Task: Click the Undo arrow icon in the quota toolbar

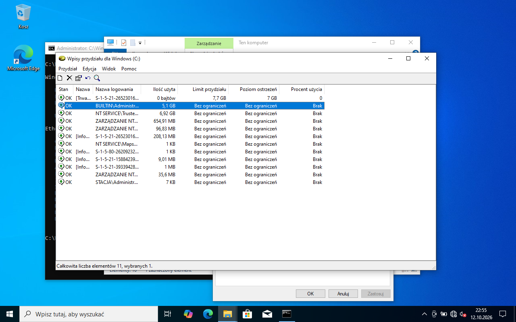Action: [x=88, y=78]
